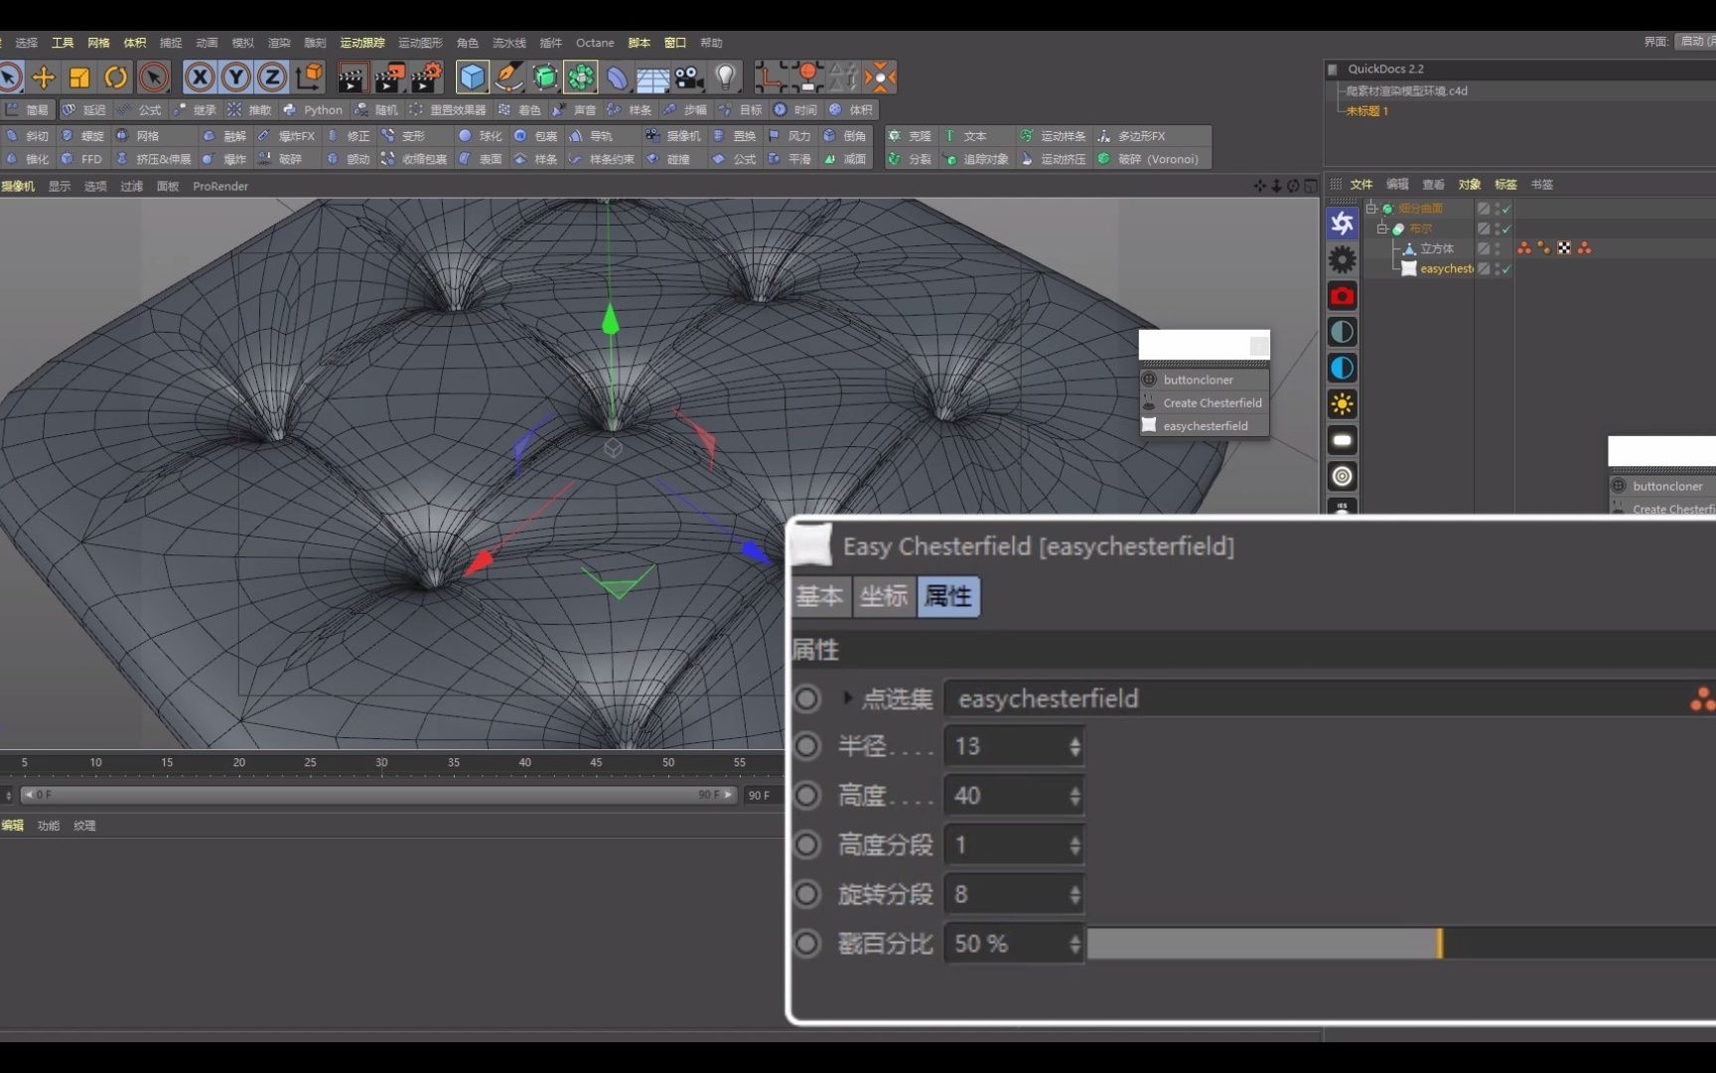The width and height of the screenshot is (1716, 1073).
Task: Add a Light object
Action: pos(726,77)
